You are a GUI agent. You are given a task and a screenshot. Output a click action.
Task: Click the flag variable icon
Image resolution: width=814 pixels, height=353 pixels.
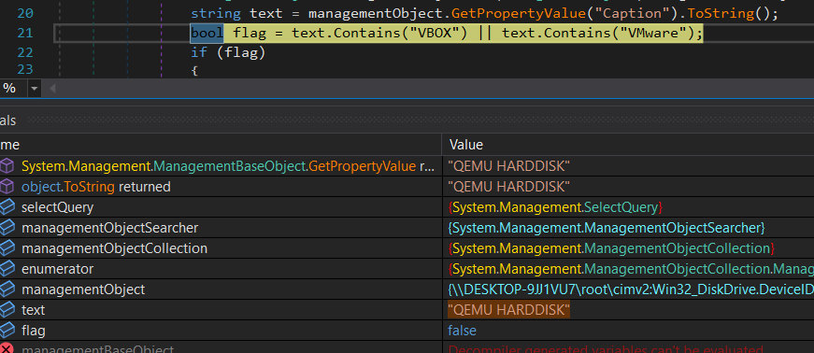[7, 331]
